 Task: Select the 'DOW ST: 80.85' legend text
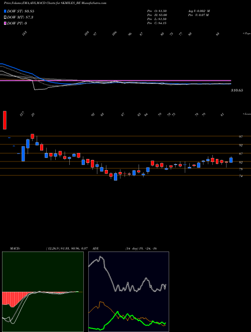coord(21,11)
